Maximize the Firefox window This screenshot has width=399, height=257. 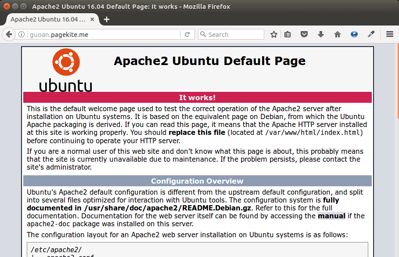[23, 7]
